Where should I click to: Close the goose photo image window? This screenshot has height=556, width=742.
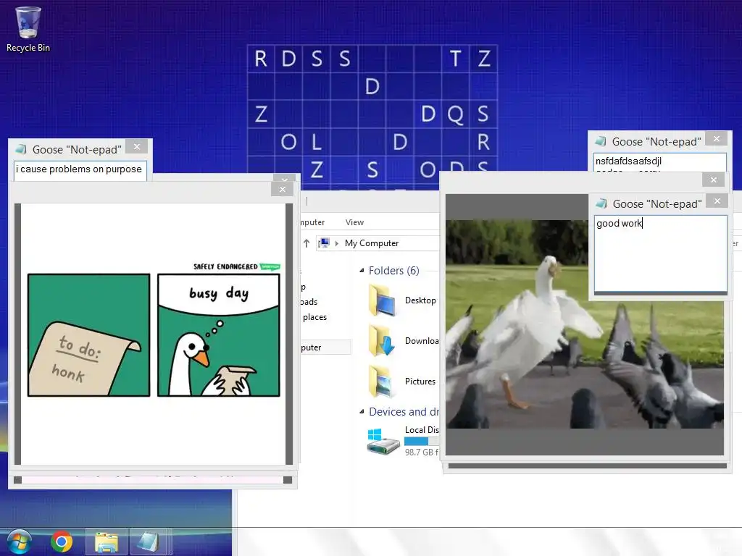pos(714,180)
